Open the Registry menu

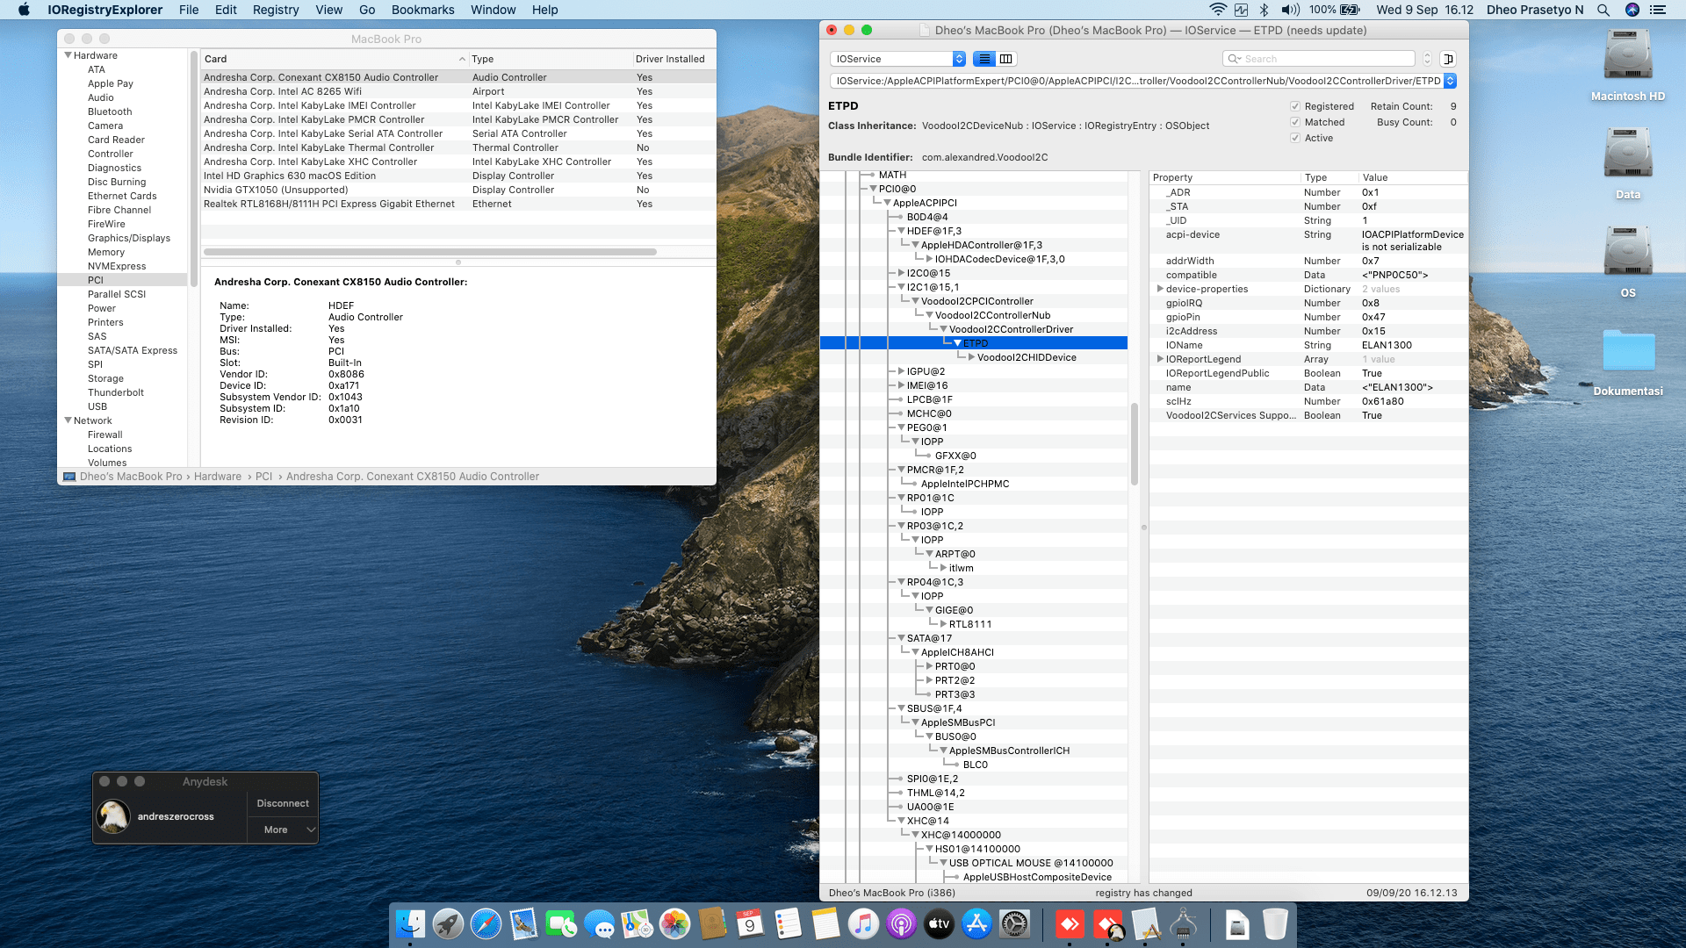point(276,10)
